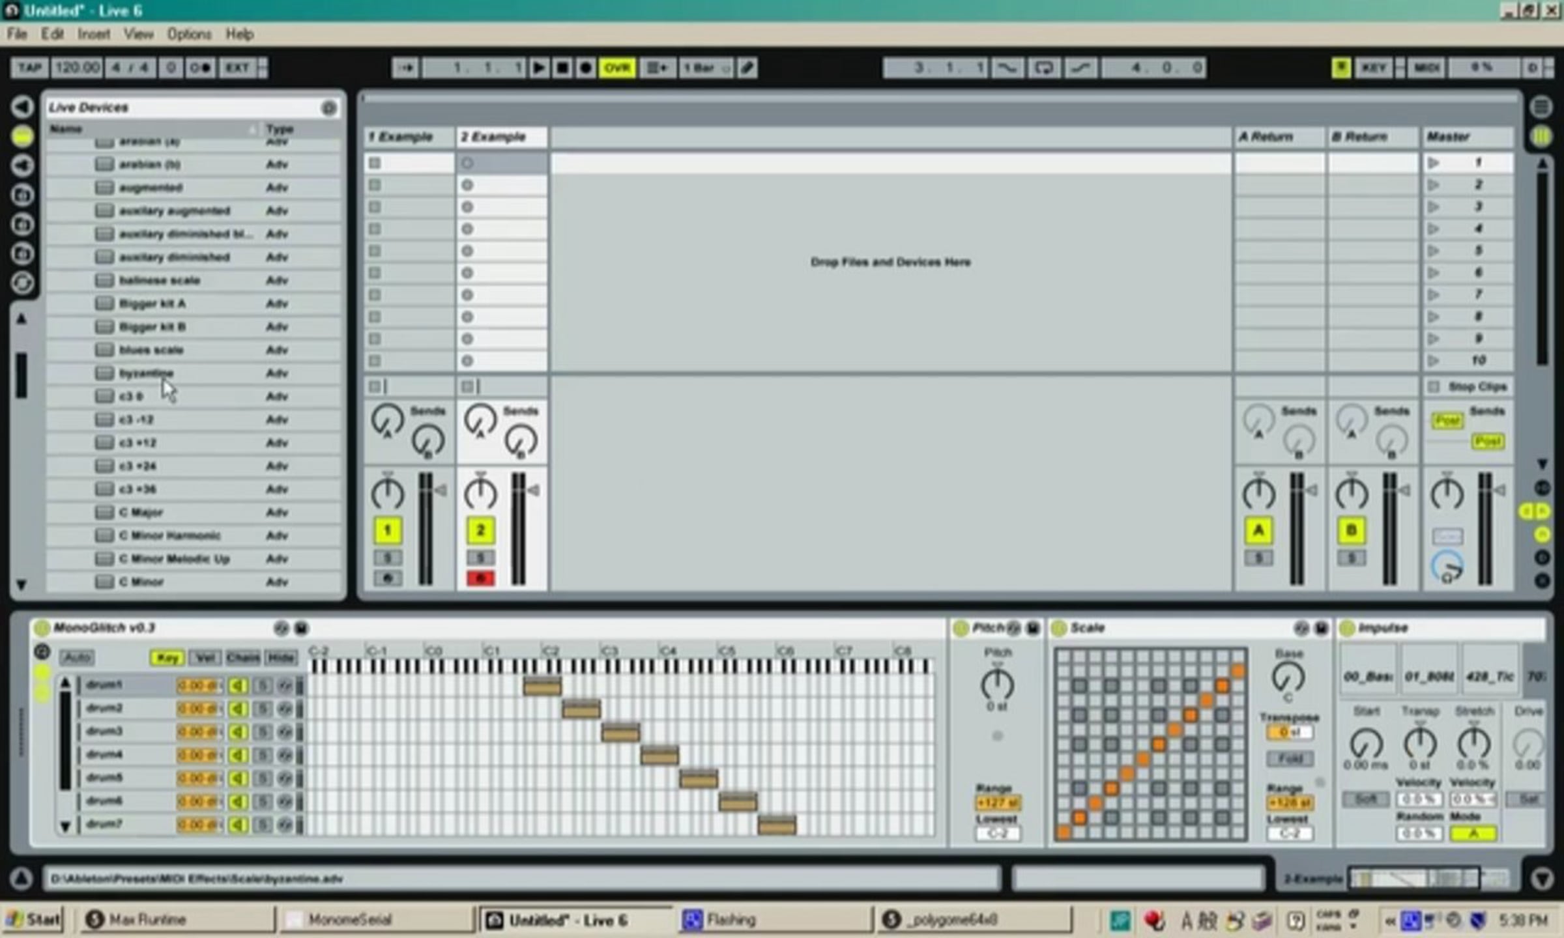Open the 1 Bar quantization menu

[706, 68]
